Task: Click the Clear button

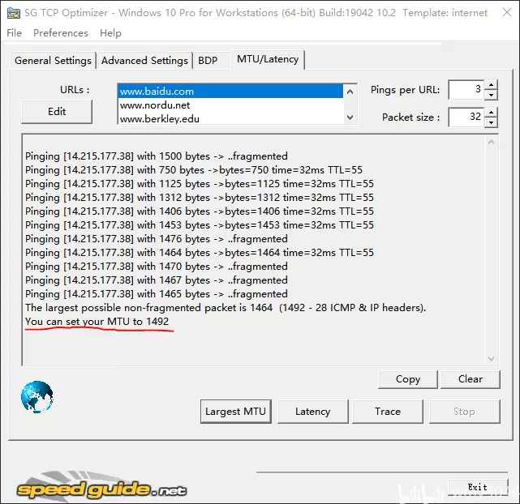Action: pyautogui.click(x=471, y=379)
